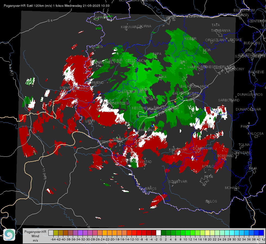Click the '11 (HR)' road label
The image size is (266, 244).
point(44,174)
